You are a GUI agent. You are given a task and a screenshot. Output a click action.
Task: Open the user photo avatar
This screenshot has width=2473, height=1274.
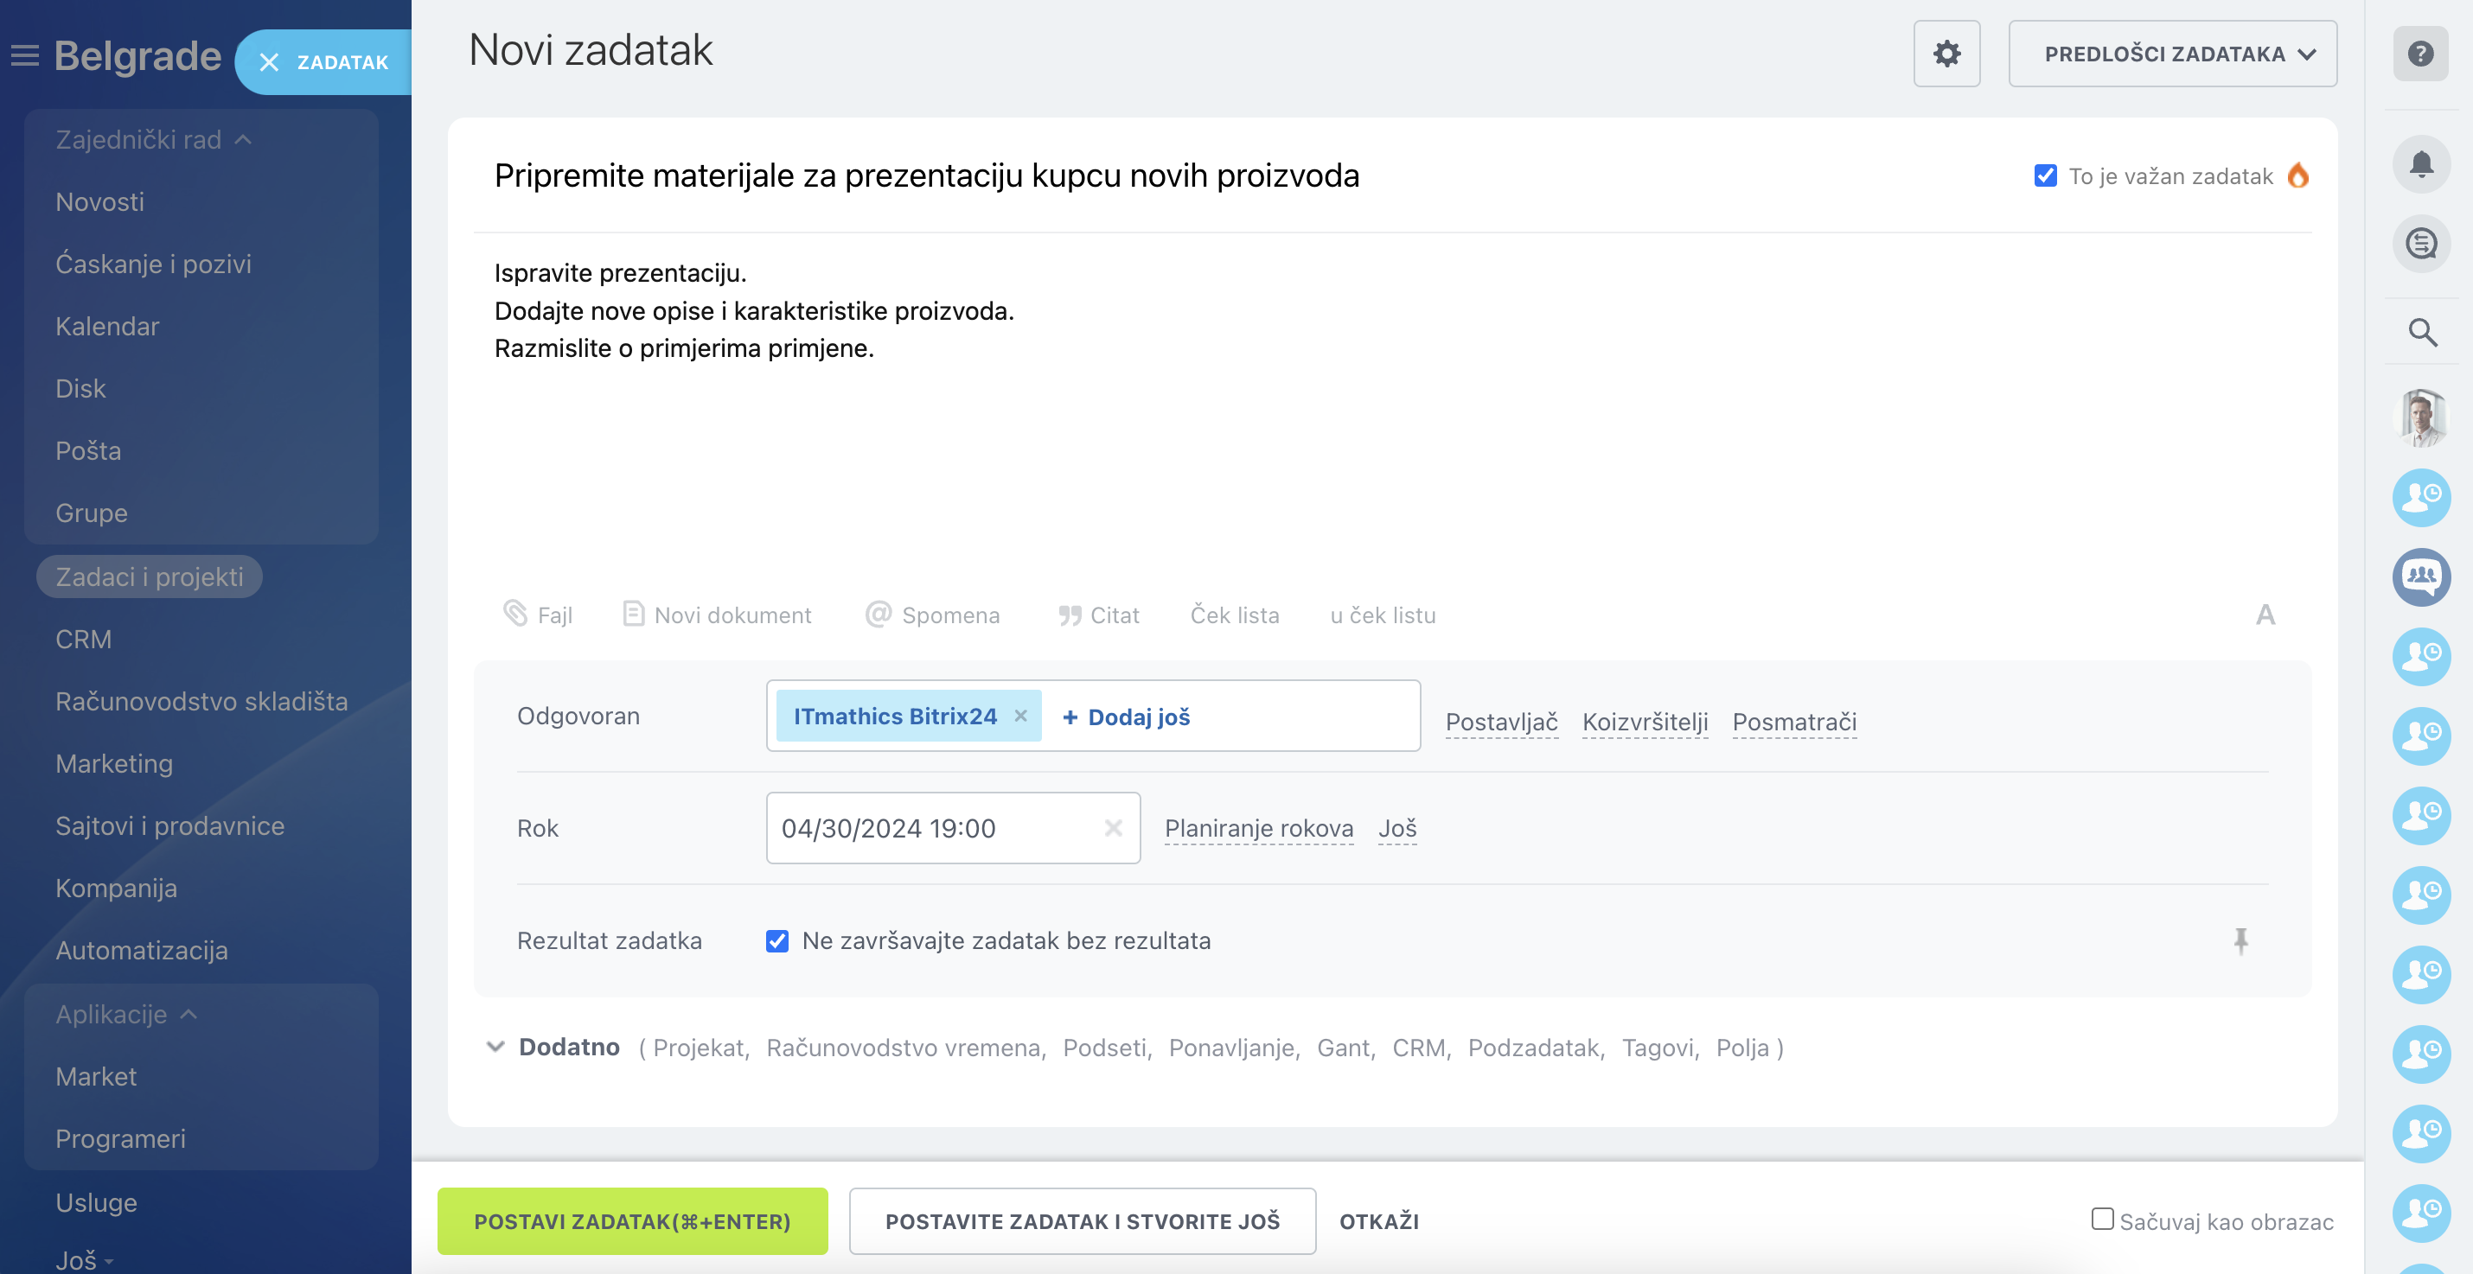pos(2421,418)
